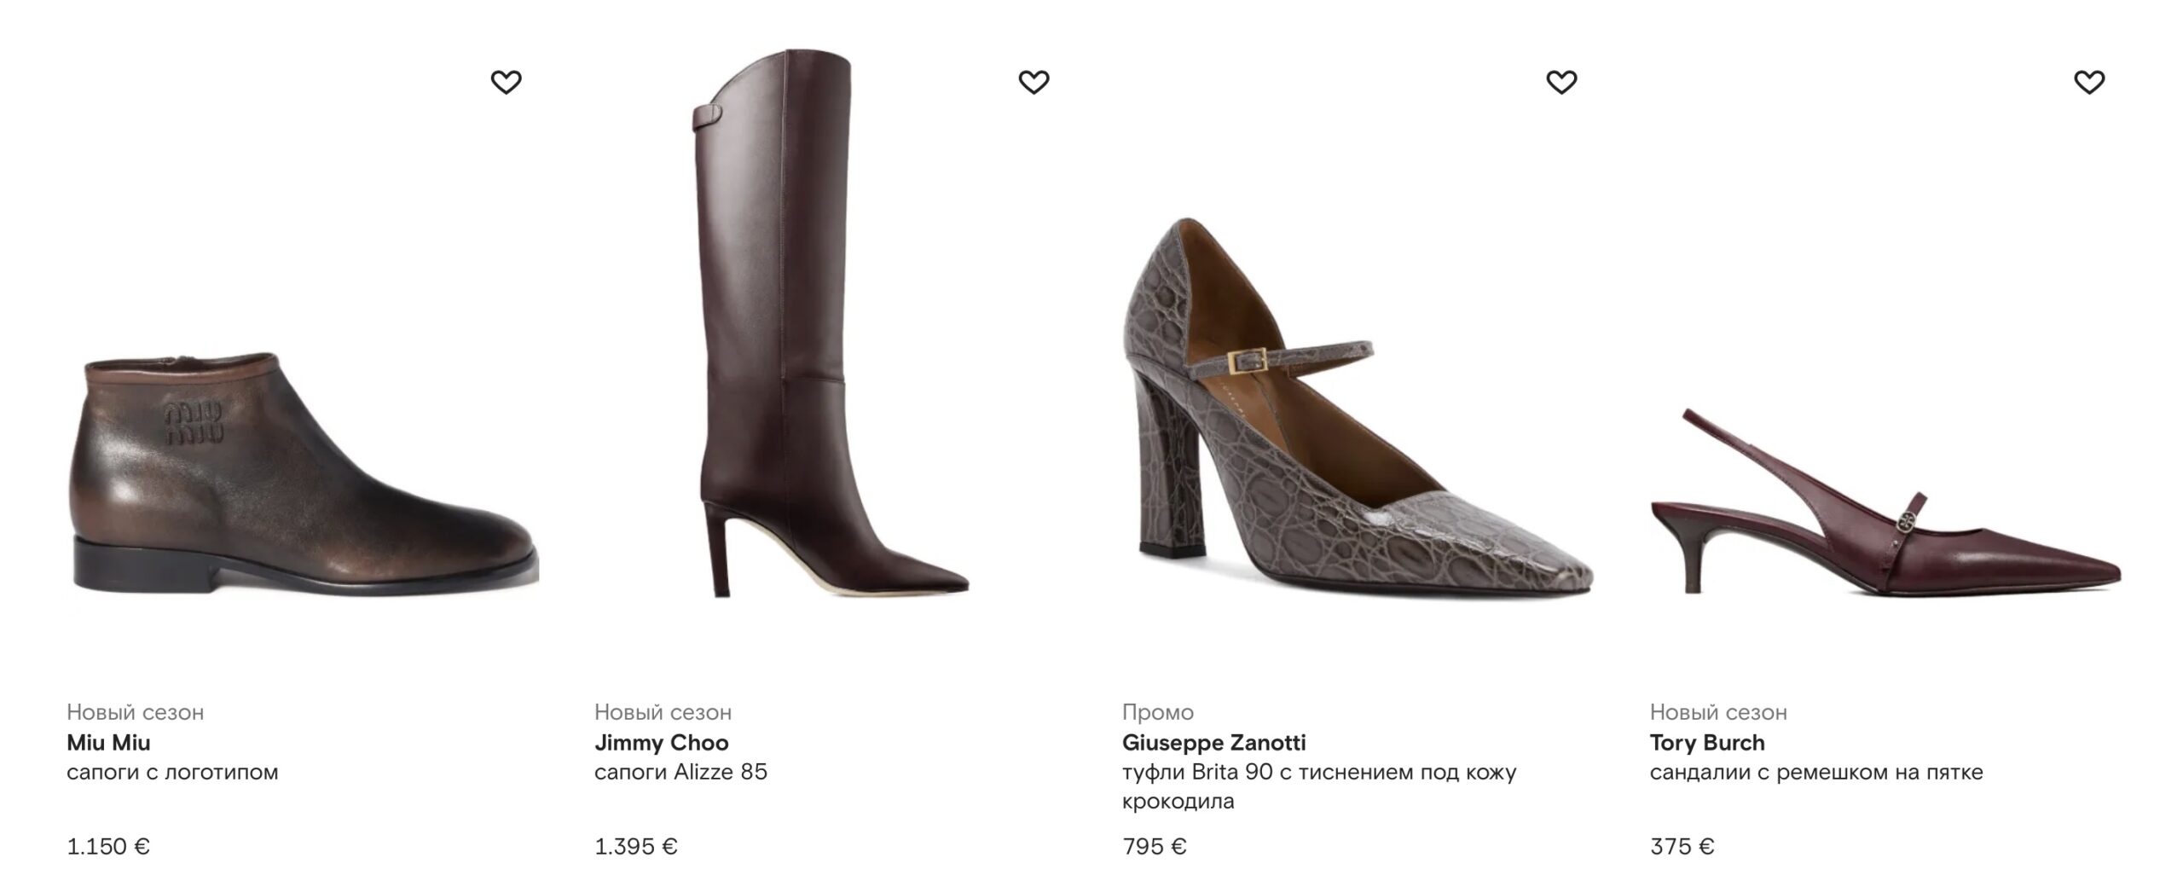Select the Tory Burch brand name

coord(1706,743)
